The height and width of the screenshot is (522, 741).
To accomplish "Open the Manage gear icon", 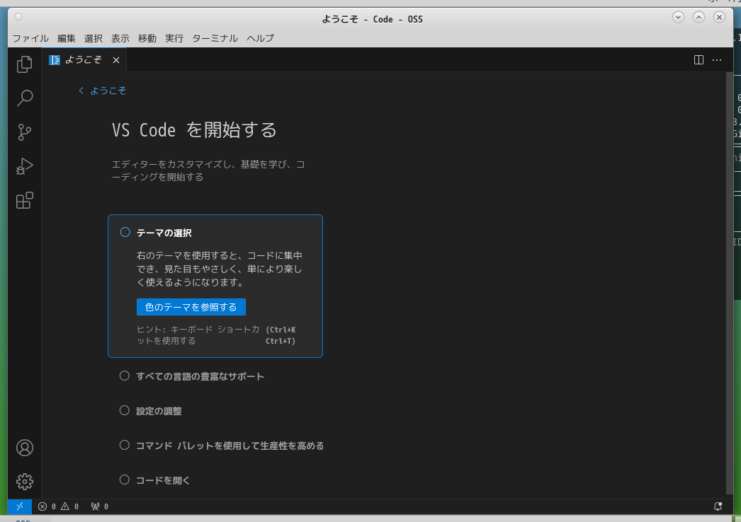I will tap(25, 482).
